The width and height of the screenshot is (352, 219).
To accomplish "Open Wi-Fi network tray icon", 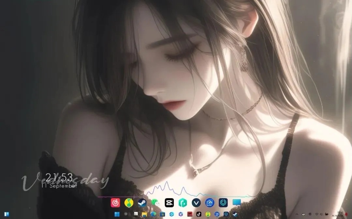I will (x=317, y=214).
